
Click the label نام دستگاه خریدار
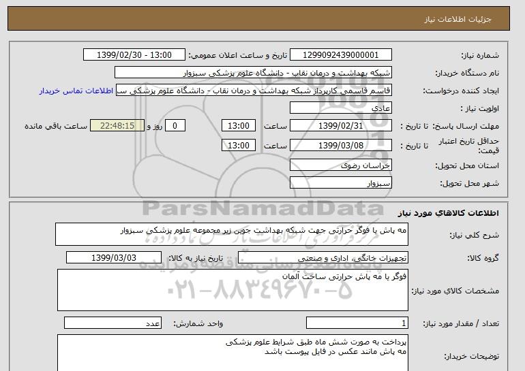[x=467, y=73]
